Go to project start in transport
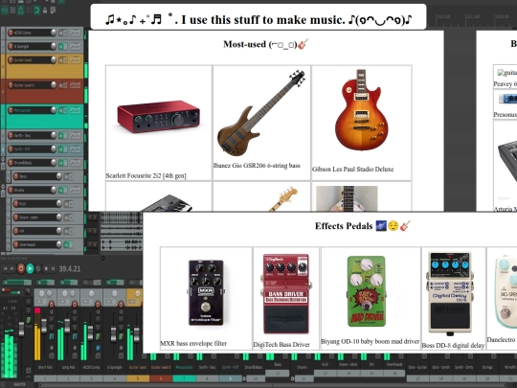Image resolution: width=517 pixels, height=388 pixels. coord(6,268)
